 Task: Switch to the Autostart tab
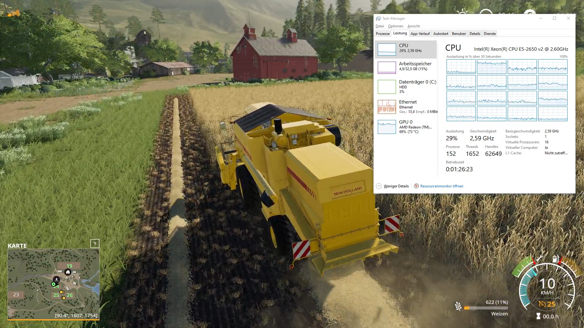point(440,34)
